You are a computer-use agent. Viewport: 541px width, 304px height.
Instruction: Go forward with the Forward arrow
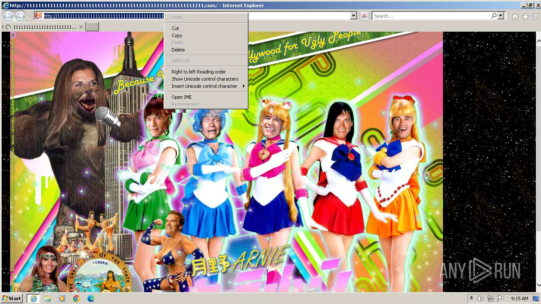(x=20, y=16)
